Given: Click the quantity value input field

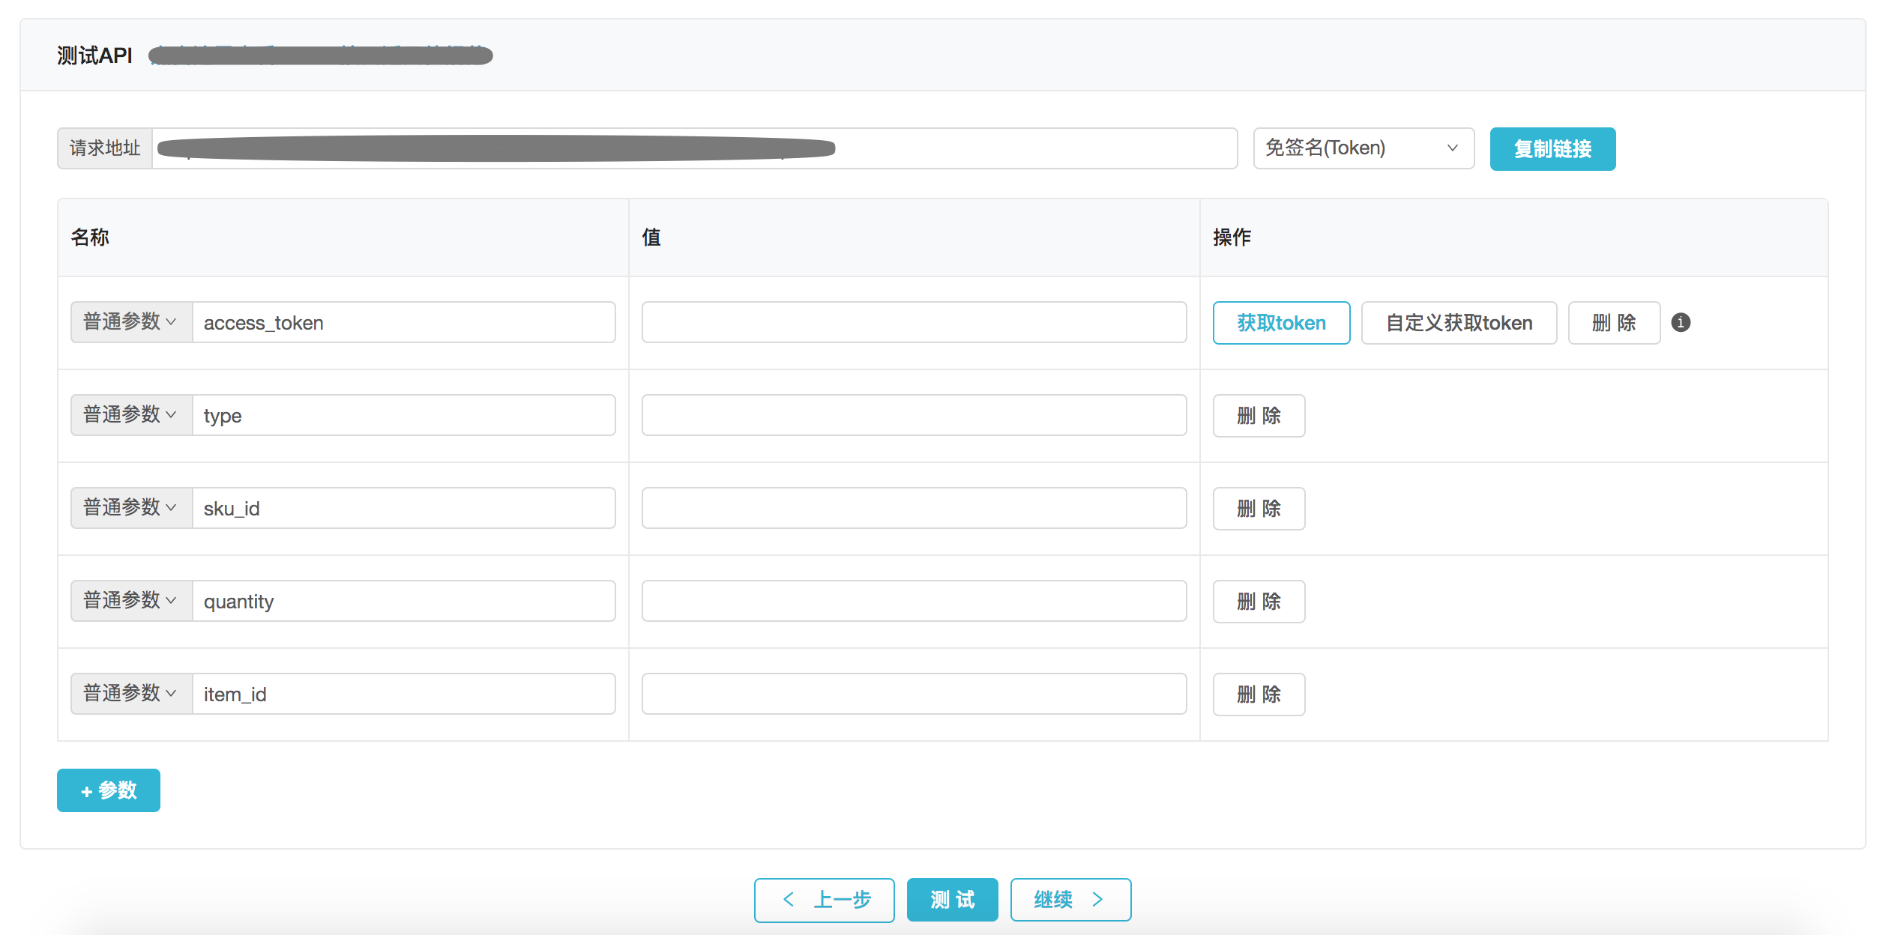Looking at the screenshot, I should pyautogui.click(x=914, y=601).
